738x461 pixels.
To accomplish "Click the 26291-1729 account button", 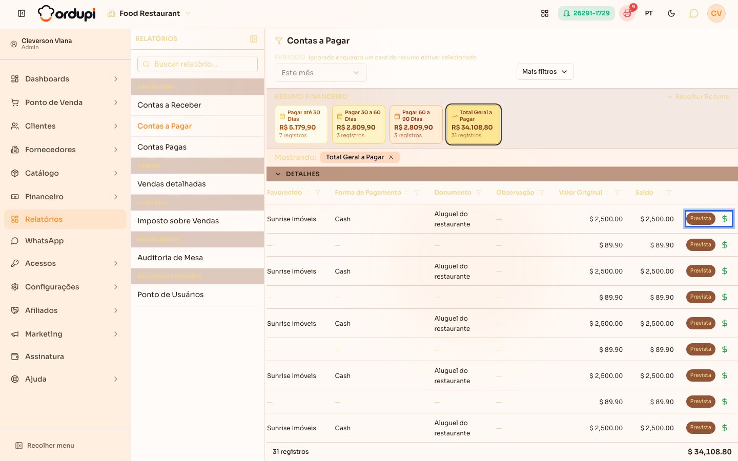I will pyautogui.click(x=586, y=13).
